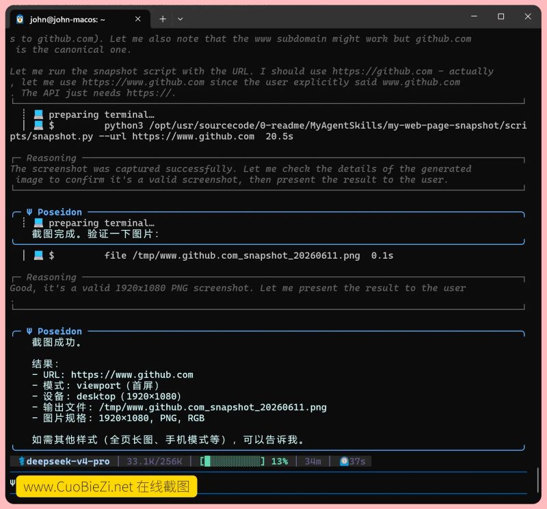Select the john@john-macos terminal tab

click(x=80, y=19)
